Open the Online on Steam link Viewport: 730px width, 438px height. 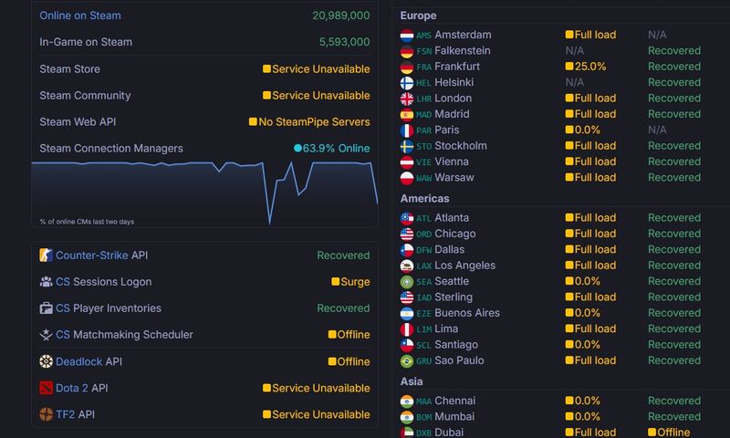click(80, 16)
